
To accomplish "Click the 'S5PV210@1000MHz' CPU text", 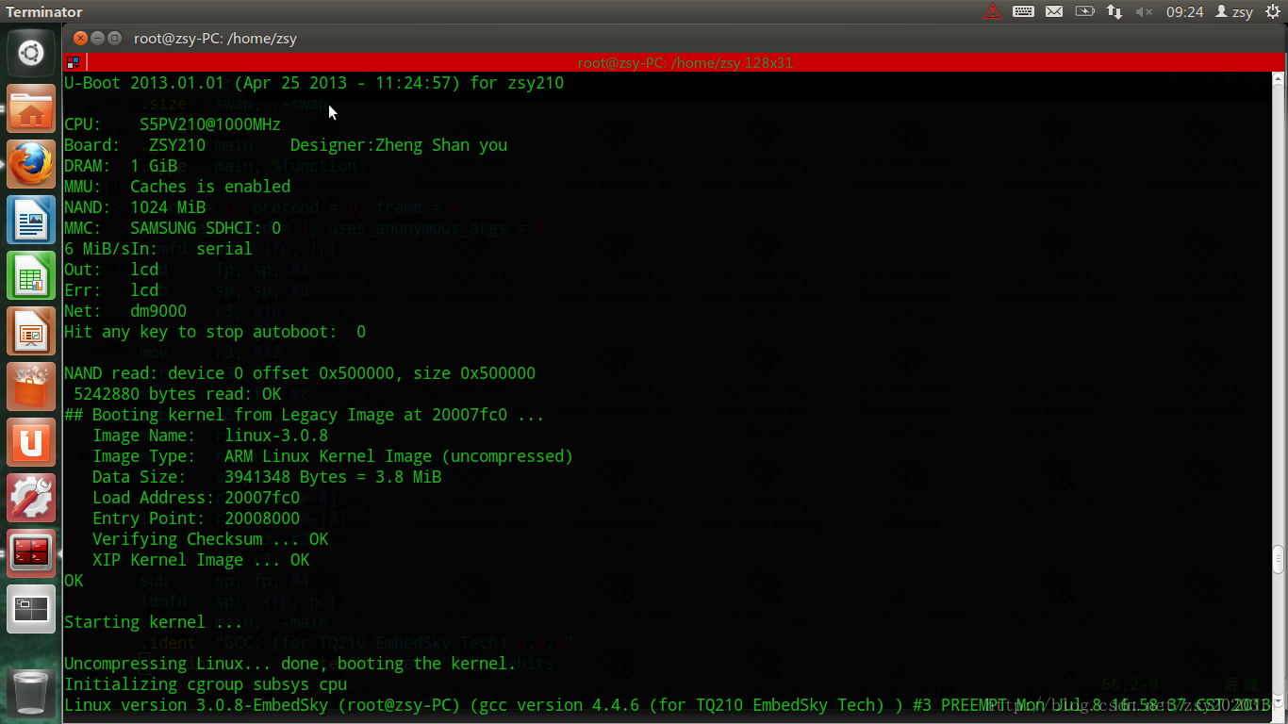I will [x=209, y=124].
